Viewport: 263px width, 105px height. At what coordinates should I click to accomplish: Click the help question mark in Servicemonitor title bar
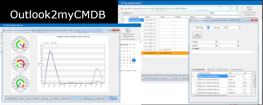(x=110, y=30)
